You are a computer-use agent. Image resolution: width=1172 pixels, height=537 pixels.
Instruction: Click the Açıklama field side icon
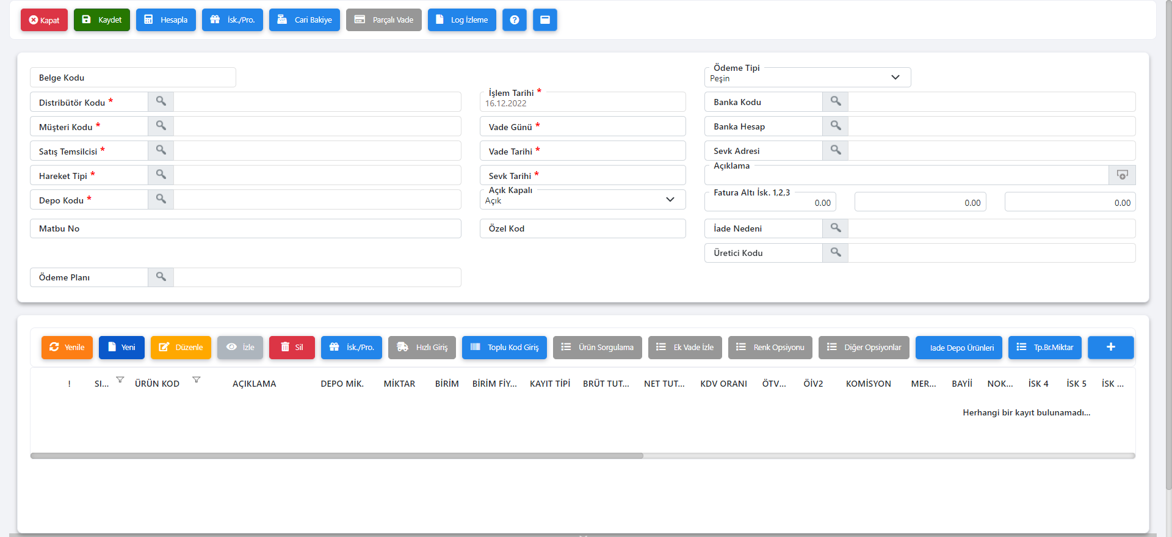pyautogui.click(x=1122, y=175)
